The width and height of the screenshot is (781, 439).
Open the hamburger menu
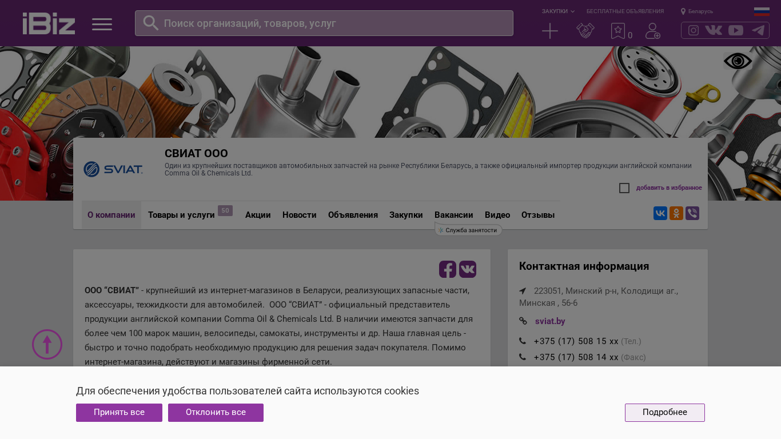click(x=102, y=24)
